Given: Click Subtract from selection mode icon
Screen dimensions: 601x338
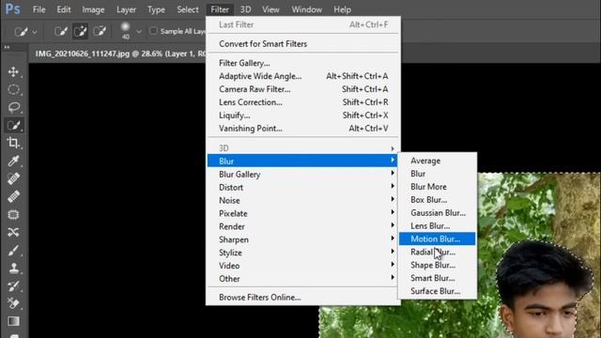Looking at the screenshot, I should click(x=100, y=31).
